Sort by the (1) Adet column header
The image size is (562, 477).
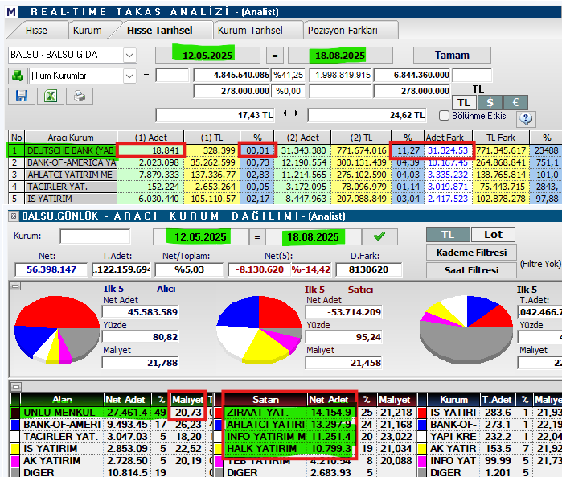tap(150, 138)
